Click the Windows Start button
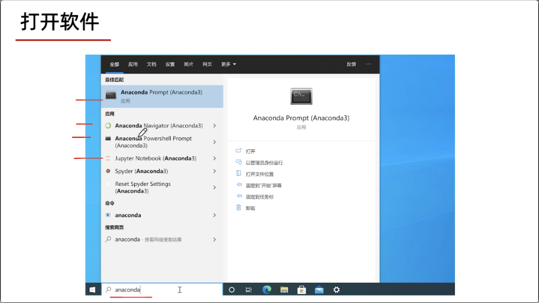Viewport: 539px width, 303px height. (x=92, y=290)
